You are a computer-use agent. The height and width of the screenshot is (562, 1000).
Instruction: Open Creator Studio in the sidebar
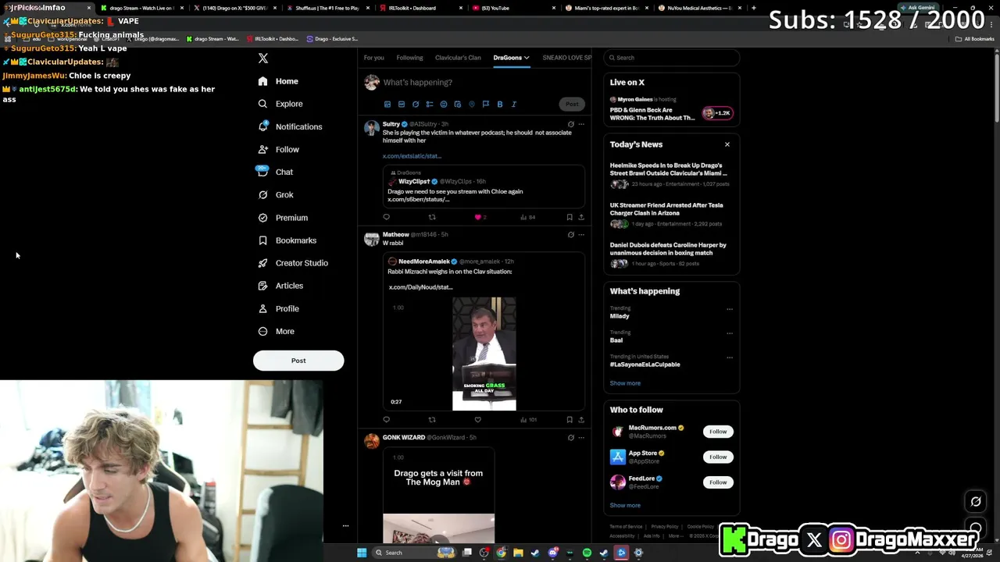point(293,263)
